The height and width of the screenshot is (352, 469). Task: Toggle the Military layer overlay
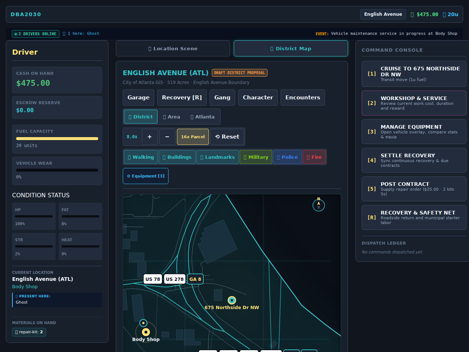pyautogui.click(x=256, y=157)
